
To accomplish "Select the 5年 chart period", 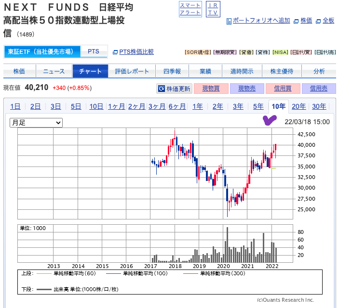I will [258, 106].
